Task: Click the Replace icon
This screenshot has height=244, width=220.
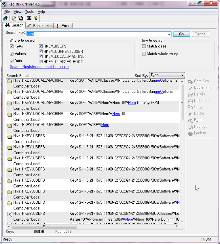Action: 190,127
